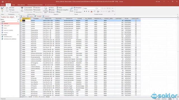Open NUEVOS_CLIENTES table in navigation pane

point(8,30)
